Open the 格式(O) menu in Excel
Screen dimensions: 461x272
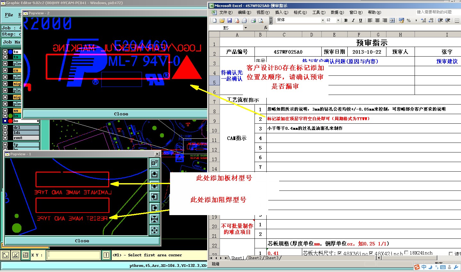(300, 12)
